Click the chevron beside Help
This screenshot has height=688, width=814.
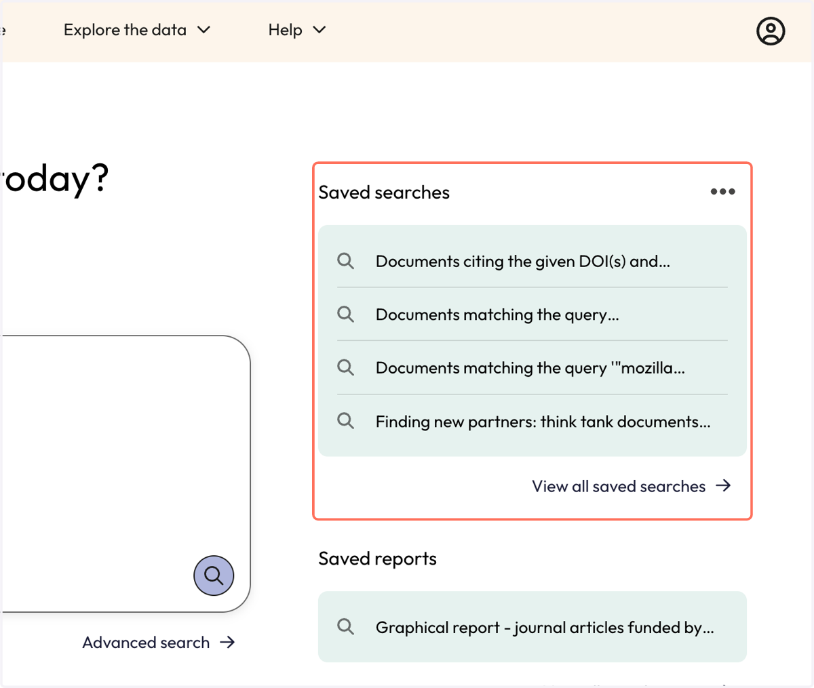tap(319, 30)
